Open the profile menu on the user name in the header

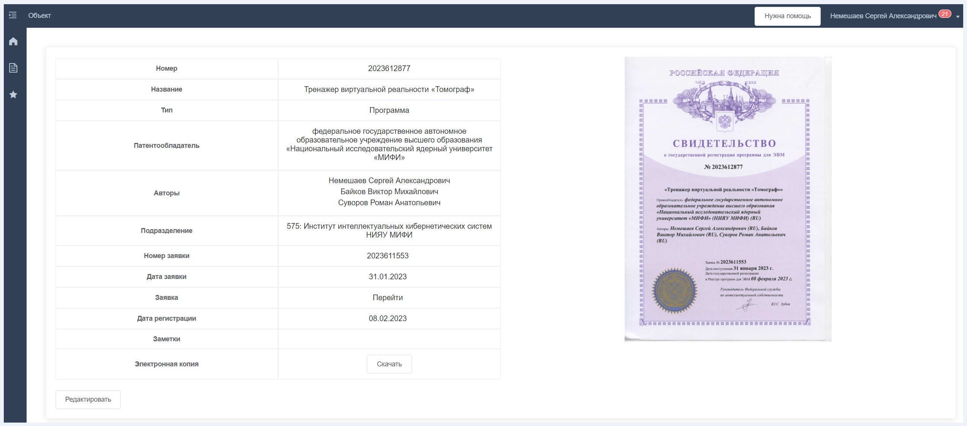point(883,16)
